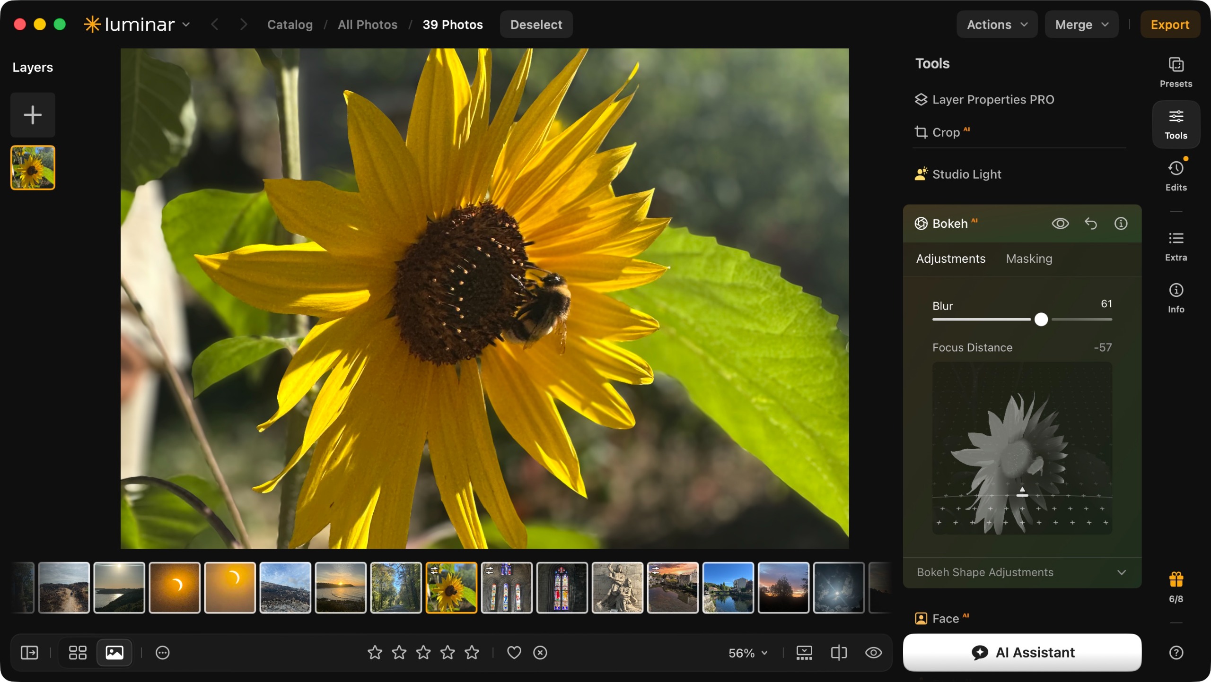This screenshot has height=682, width=1211.
Task: Open help via question mark icon
Action: (1176, 653)
